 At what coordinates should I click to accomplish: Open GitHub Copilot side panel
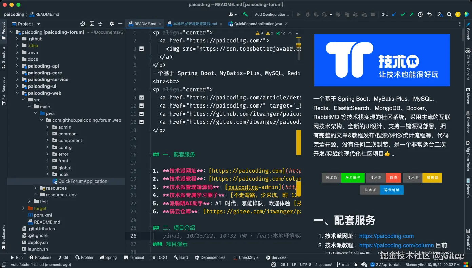468,64
